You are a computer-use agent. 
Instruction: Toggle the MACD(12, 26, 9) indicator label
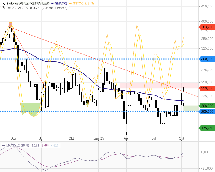pos(17,146)
